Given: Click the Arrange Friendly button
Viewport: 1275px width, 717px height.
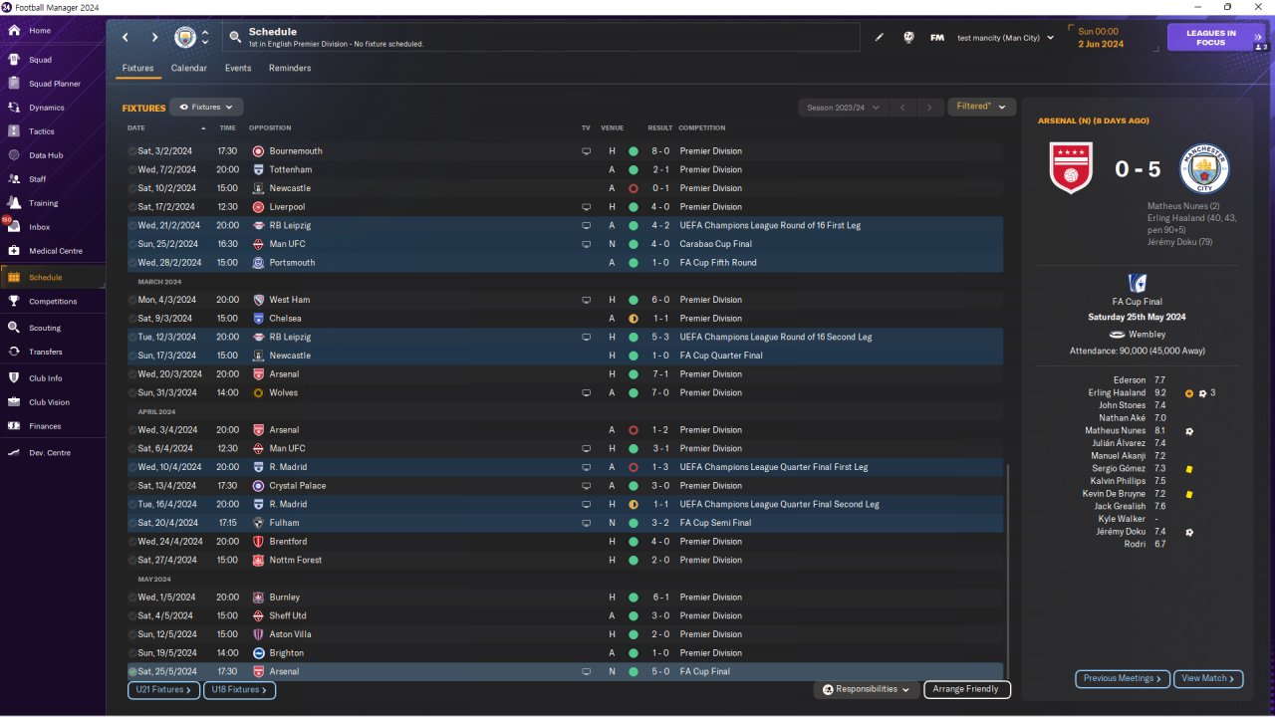Looking at the screenshot, I should (x=967, y=689).
